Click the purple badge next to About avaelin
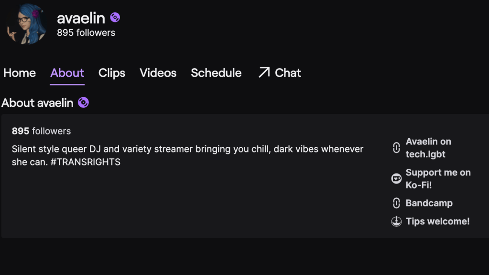 point(83,102)
